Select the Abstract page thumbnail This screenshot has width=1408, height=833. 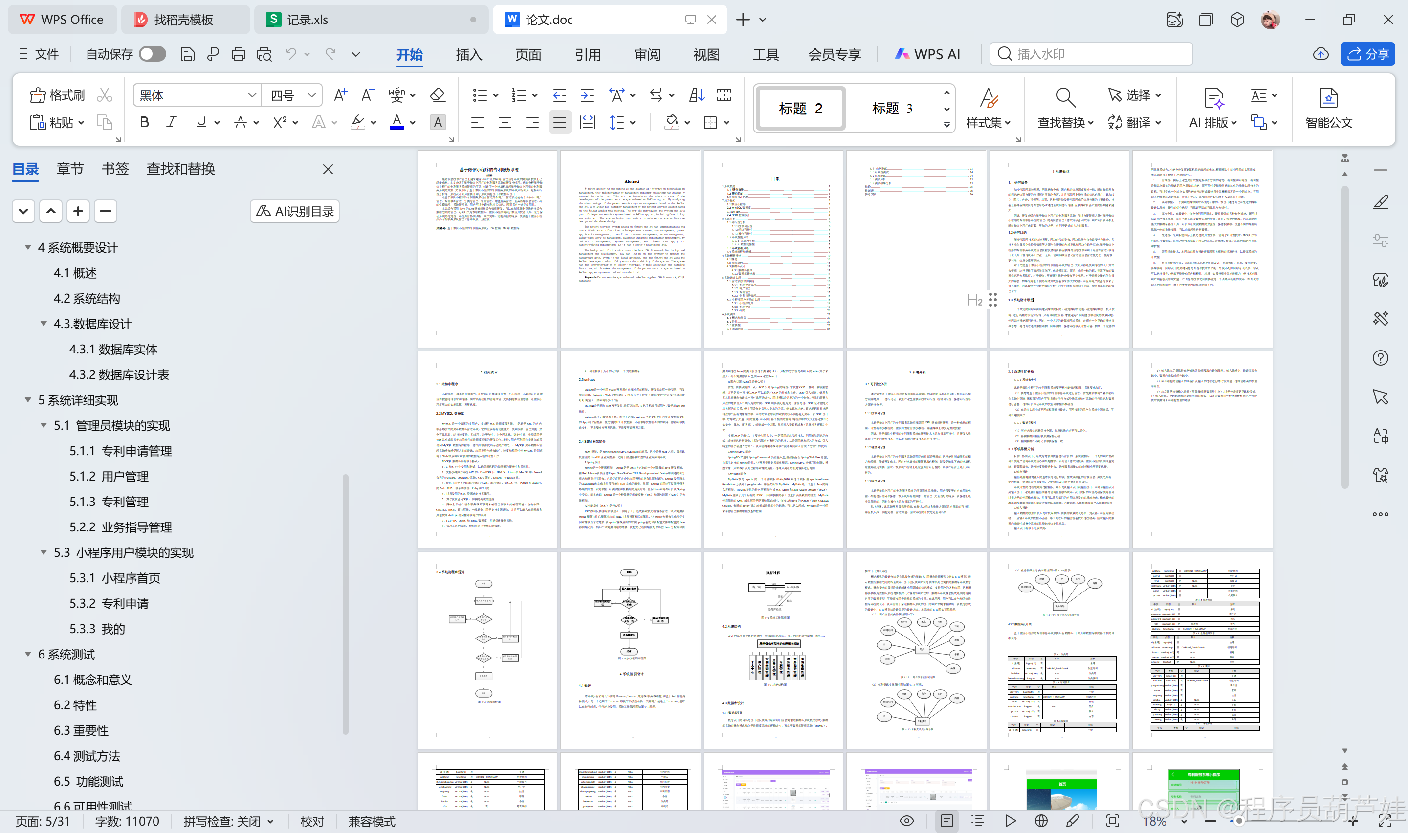click(630, 249)
